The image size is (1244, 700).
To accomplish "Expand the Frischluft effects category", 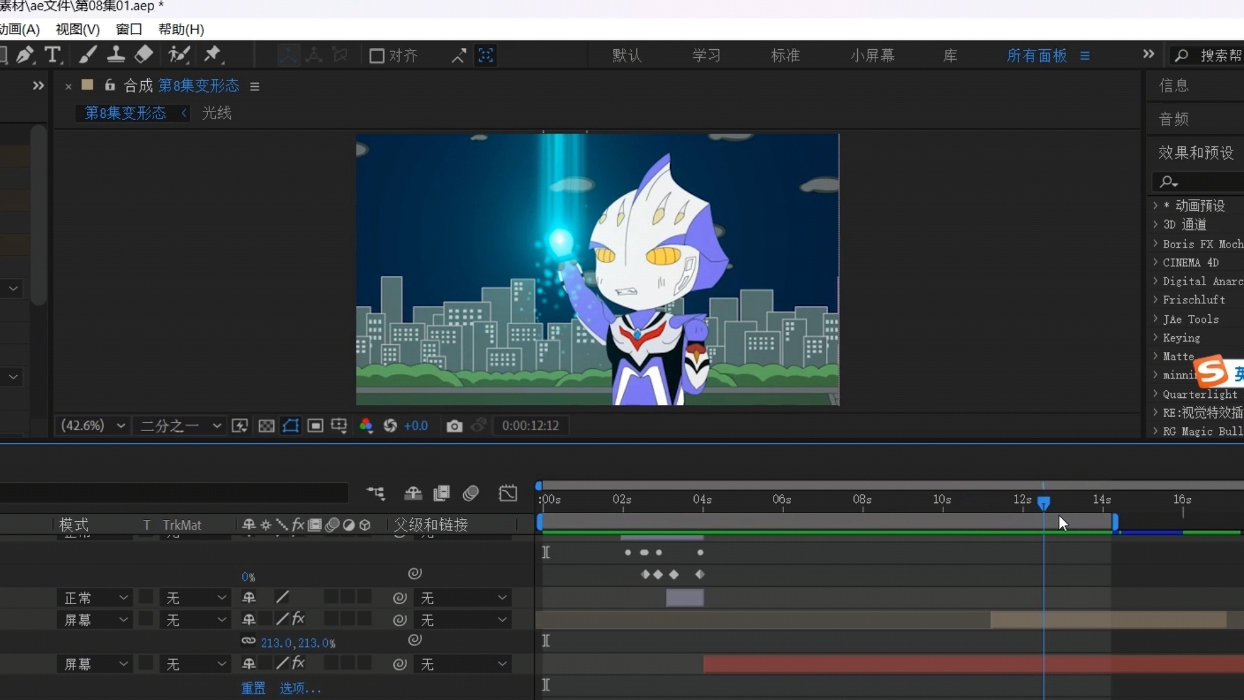I will [x=1155, y=299].
